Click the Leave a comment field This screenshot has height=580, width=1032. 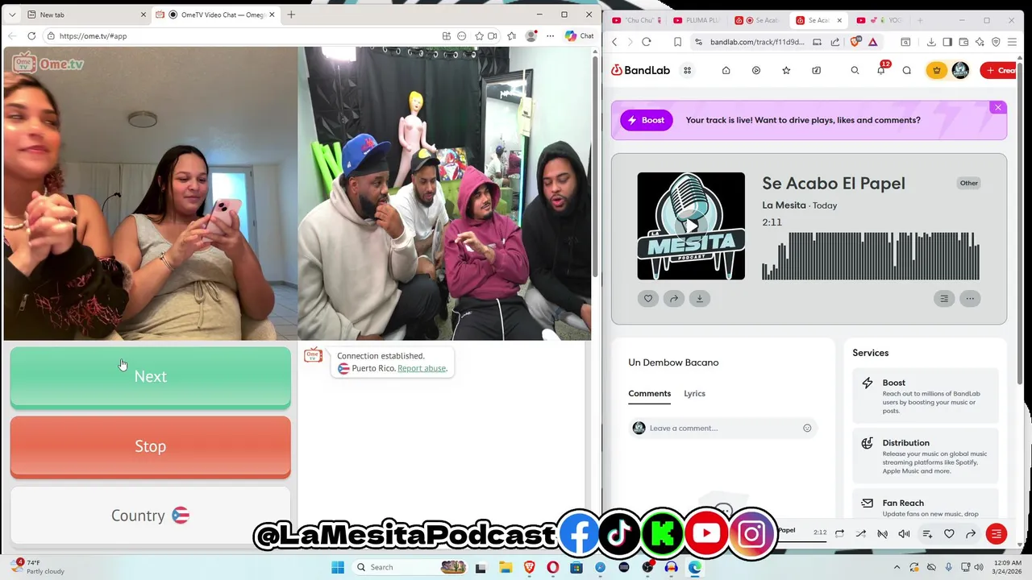pos(723,429)
